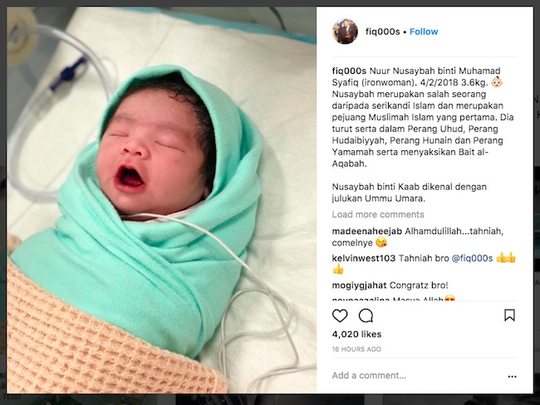Screen dimensions: 540x405
Task: Visit mogiygjahat commenter profile
Action: click(x=359, y=285)
